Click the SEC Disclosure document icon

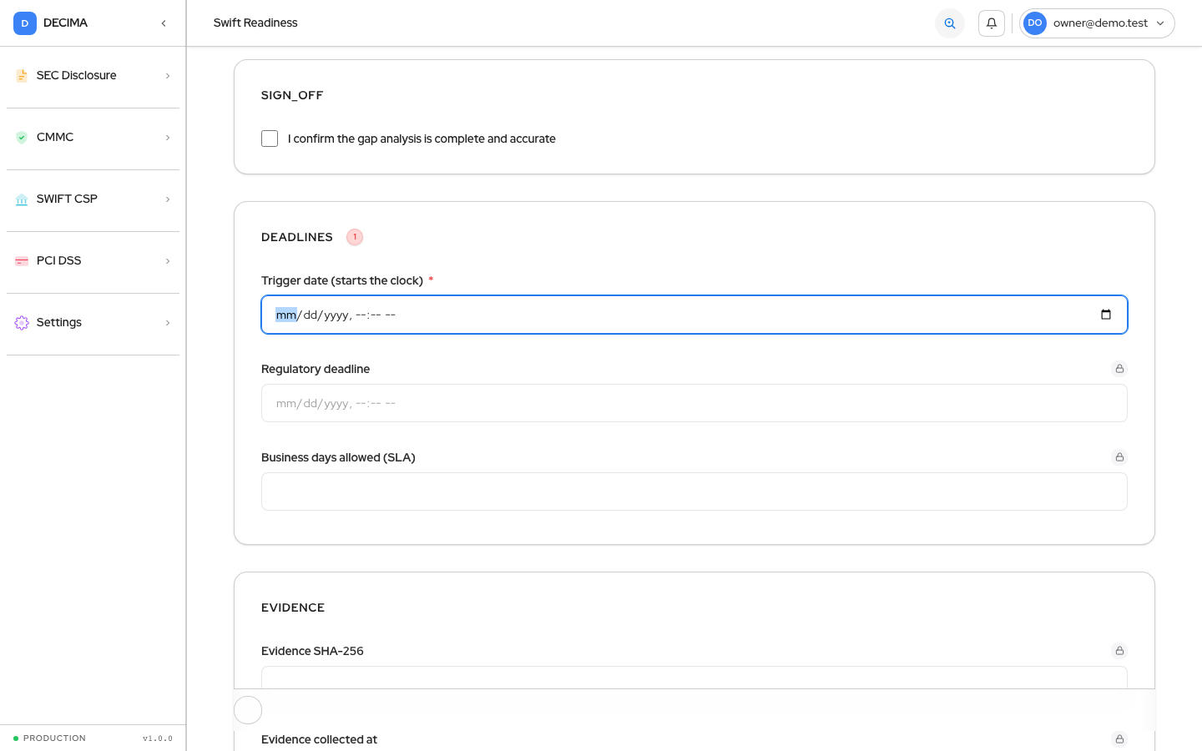22,76
